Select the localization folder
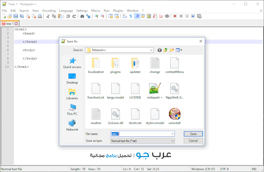This screenshot has width=264, height=172. coord(96,66)
